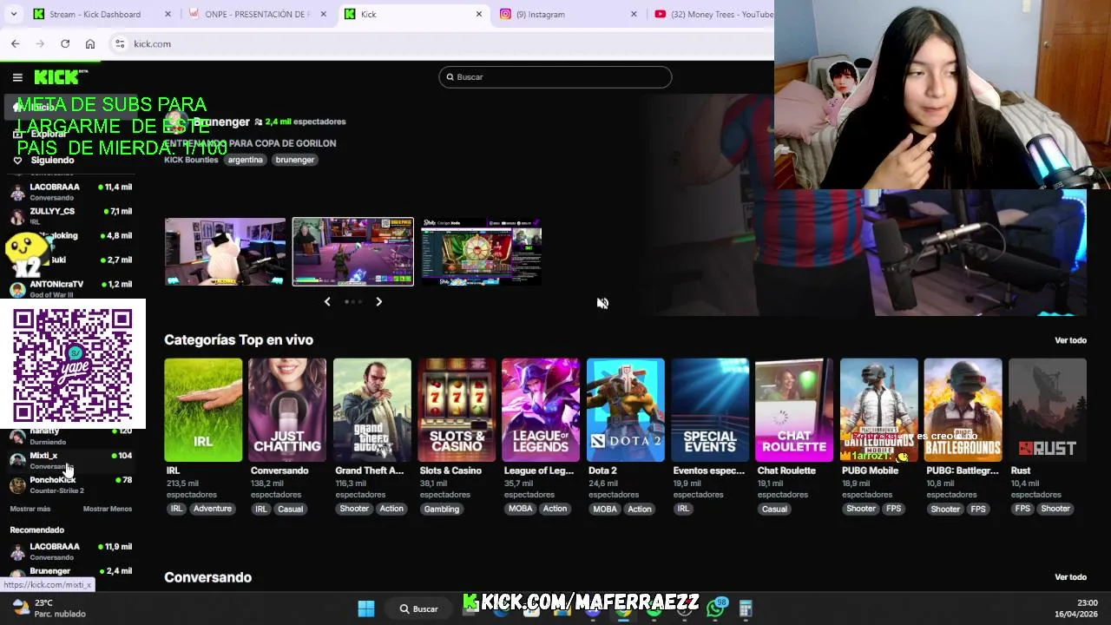Click Shooter tag under Grand Theft Auto
The height and width of the screenshot is (625, 1111).
click(354, 509)
